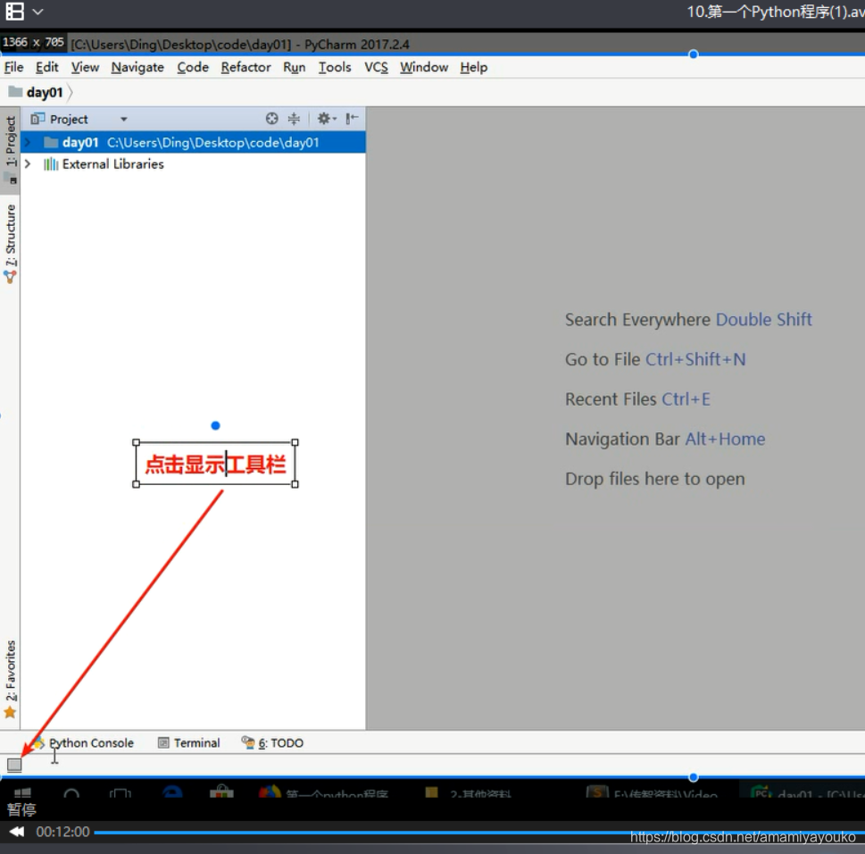Open the Refactor menu
The height and width of the screenshot is (854, 865).
tap(245, 67)
